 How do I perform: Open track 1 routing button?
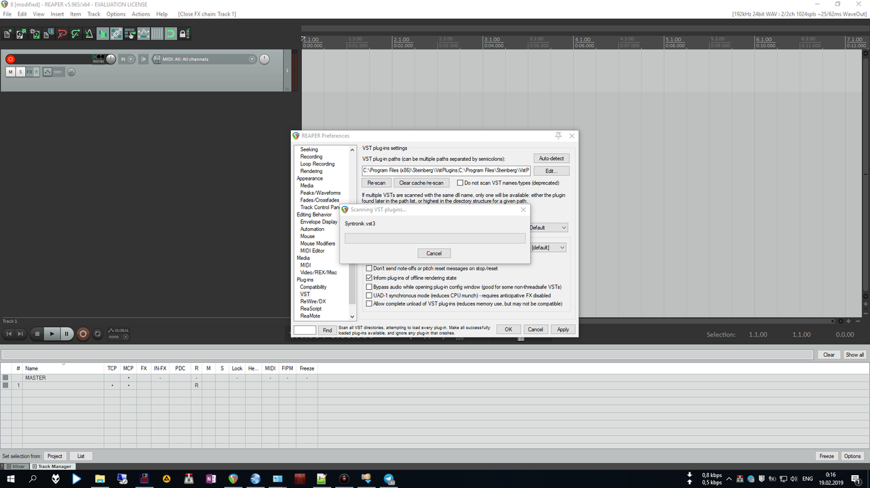click(99, 59)
